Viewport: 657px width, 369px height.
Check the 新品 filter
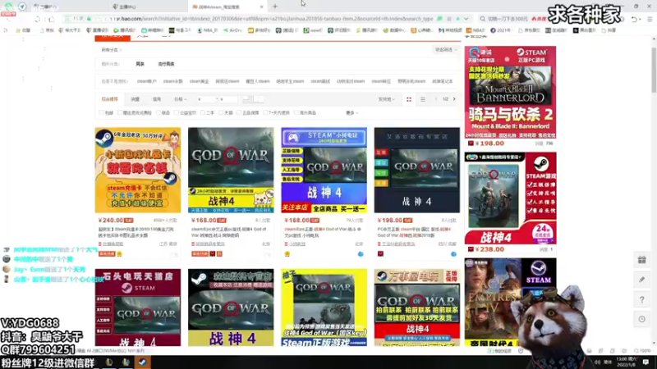point(159,113)
